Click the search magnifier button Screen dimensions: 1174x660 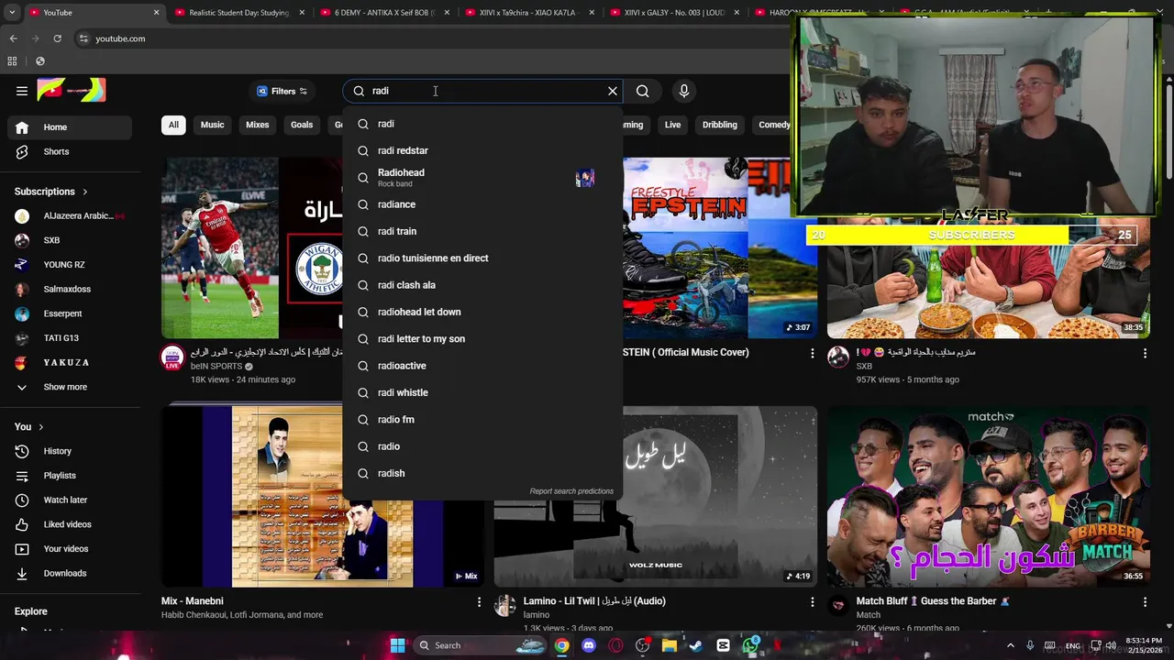[643, 91]
